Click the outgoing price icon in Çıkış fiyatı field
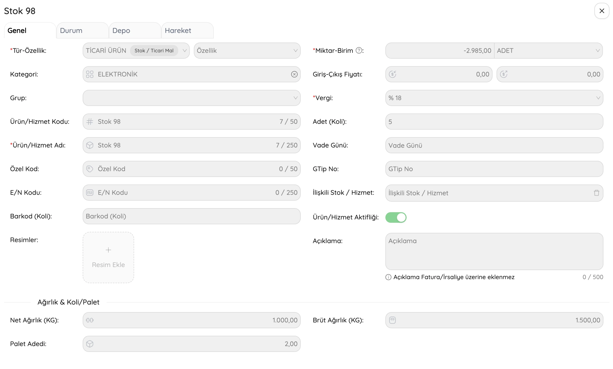The height and width of the screenshot is (369, 613). pos(504,74)
